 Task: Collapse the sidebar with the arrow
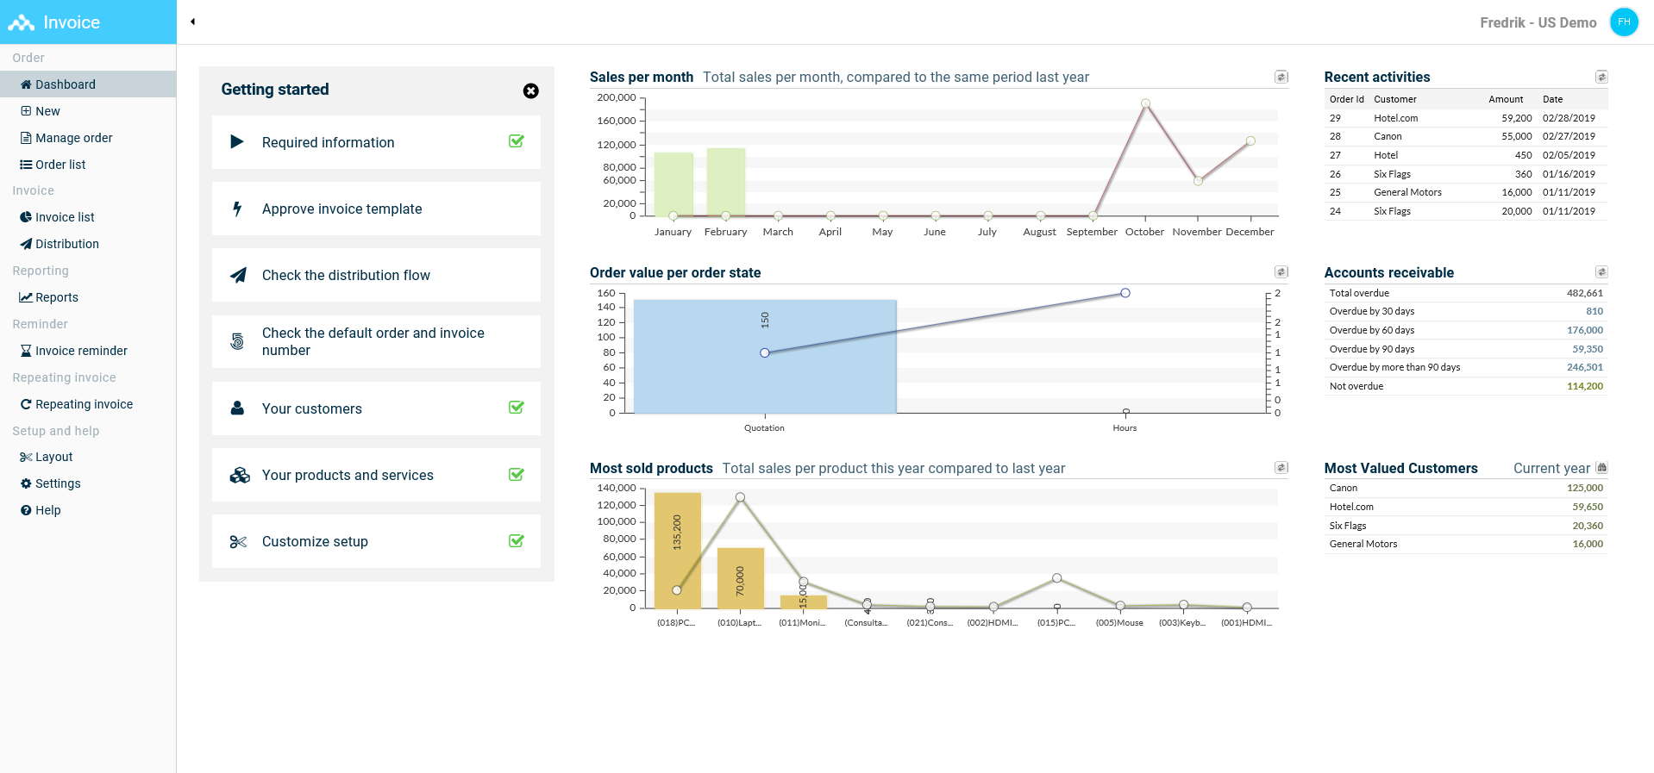[193, 22]
